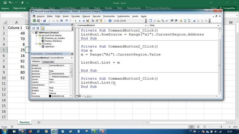Open the Inserir menu in VBA editor
This screenshot has width=239, height=134.
66,16
